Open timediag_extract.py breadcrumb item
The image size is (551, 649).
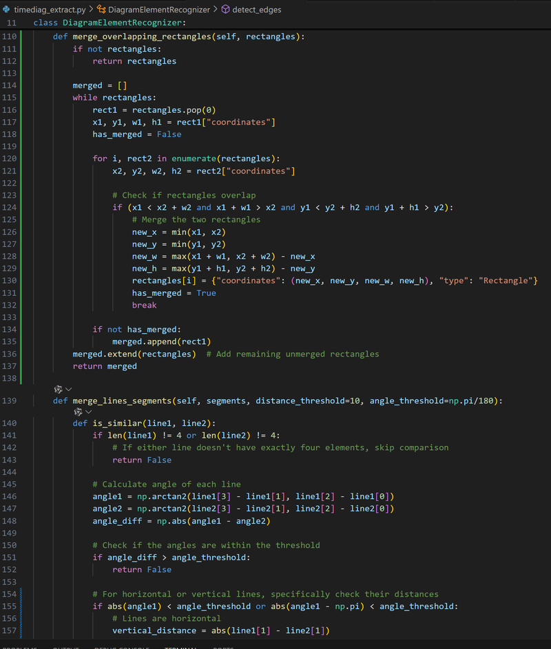[x=50, y=10]
